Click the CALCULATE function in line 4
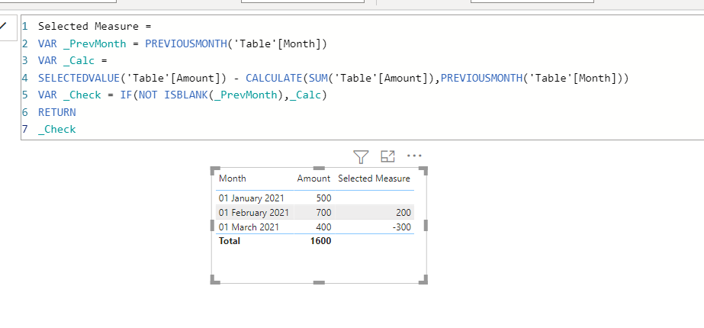 (x=274, y=78)
